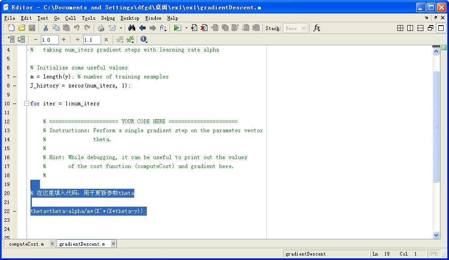The height and width of the screenshot is (260, 449).
Task: Close the document with the menu bar X
Action: click(x=443, y=18)
